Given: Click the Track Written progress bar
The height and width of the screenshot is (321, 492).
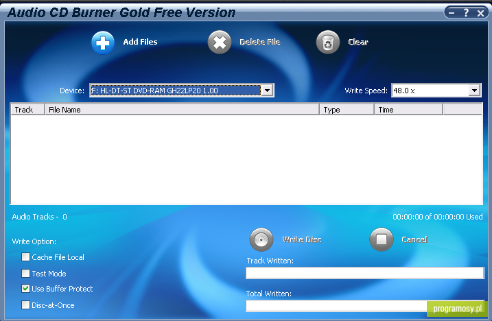Looking at the screenshot, I should pos(365,273).
